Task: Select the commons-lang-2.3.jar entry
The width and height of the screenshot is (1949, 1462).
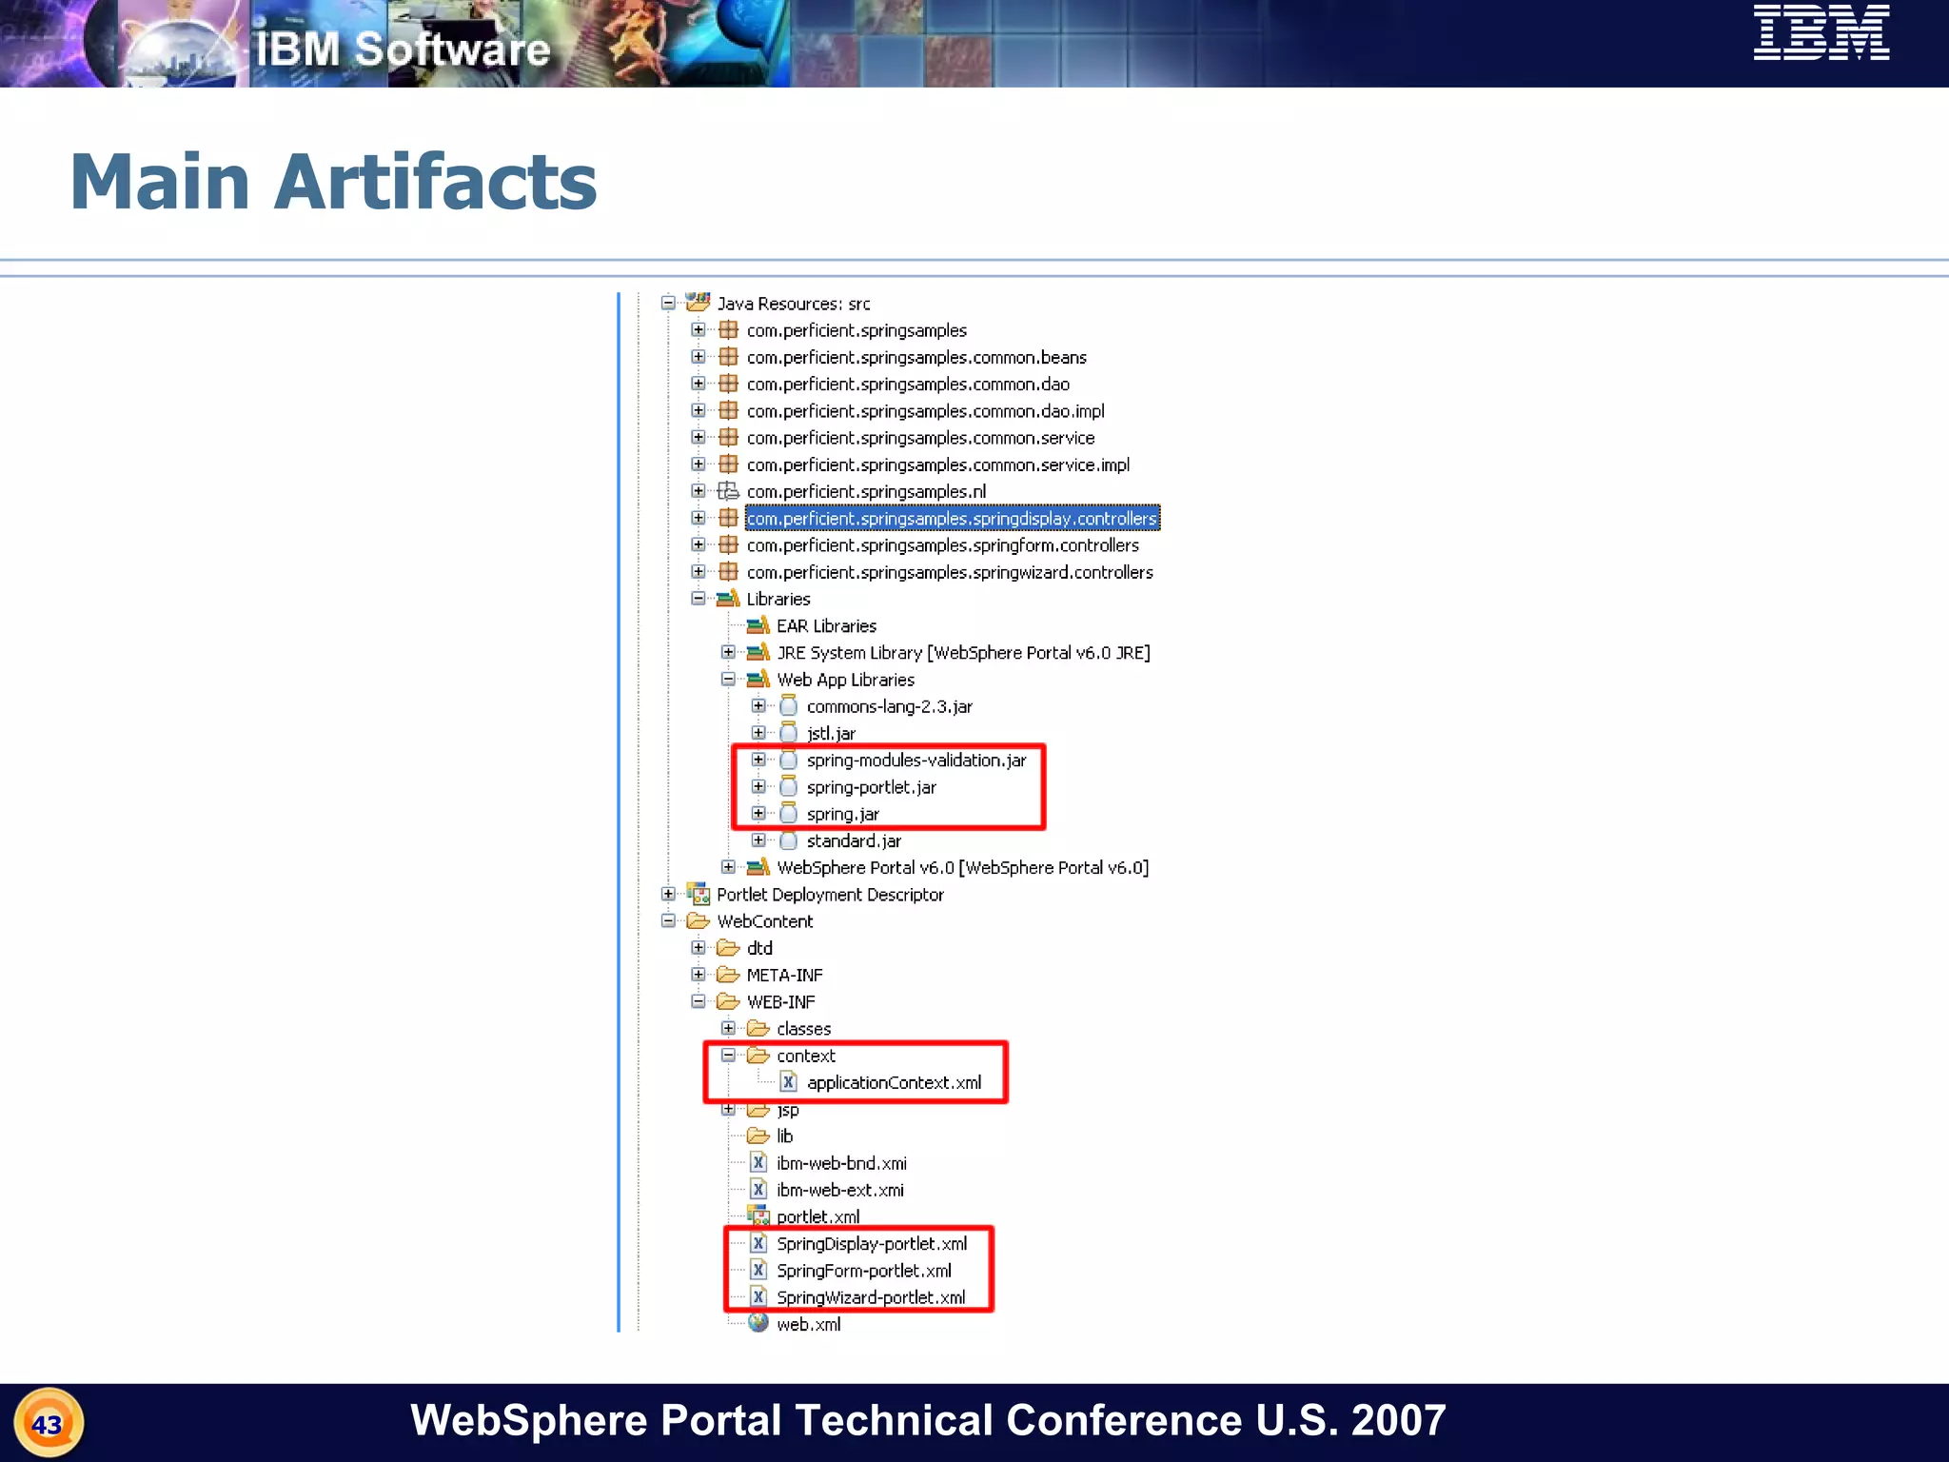Action: [889, 707]
